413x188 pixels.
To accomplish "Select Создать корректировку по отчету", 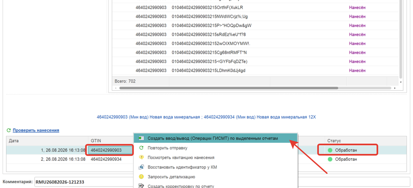I will (181, 186).
